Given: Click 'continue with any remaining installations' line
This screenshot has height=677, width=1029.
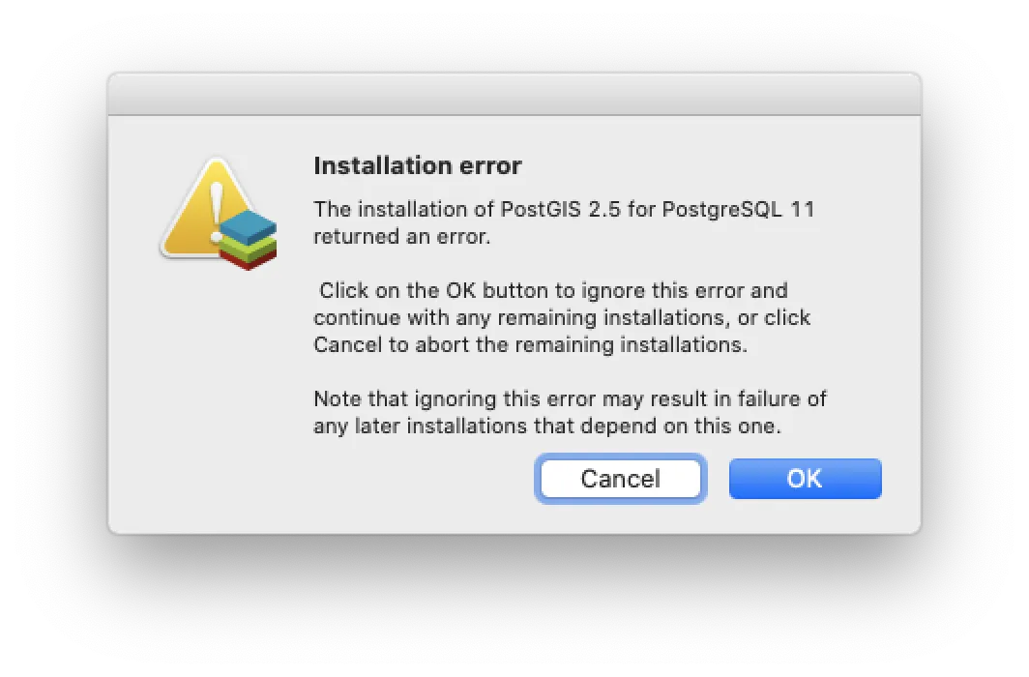Looking at the screenshot, I should (x=562, y=317).
